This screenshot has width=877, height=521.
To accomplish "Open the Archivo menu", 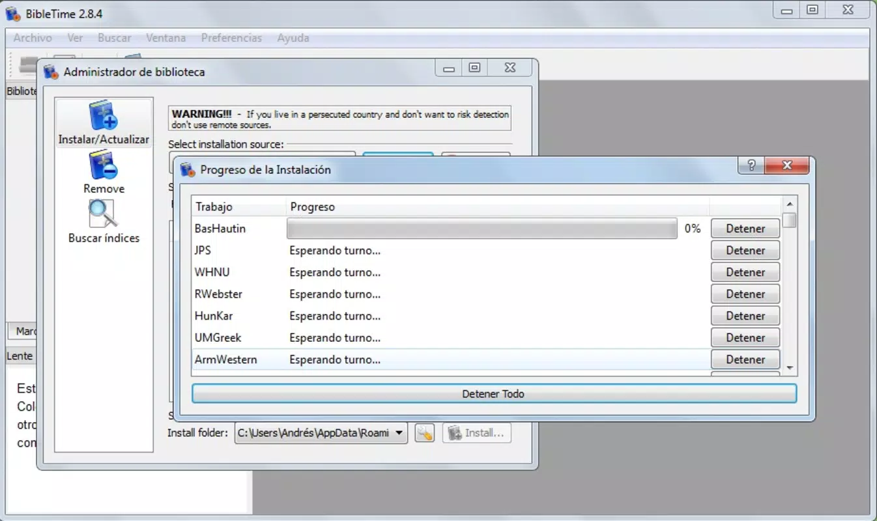I will tap(33, 38).
